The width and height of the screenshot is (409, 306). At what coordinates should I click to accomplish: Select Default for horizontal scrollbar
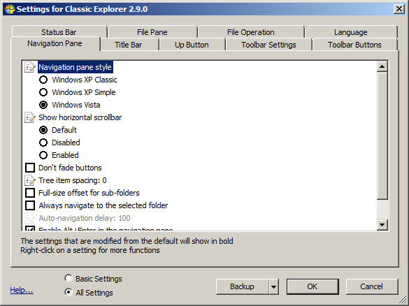click(x=43, y=130)
